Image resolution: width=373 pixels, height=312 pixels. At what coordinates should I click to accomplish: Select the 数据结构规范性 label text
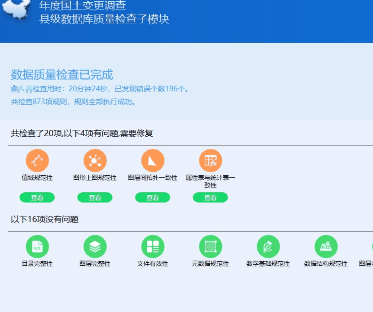pos(326,264)
